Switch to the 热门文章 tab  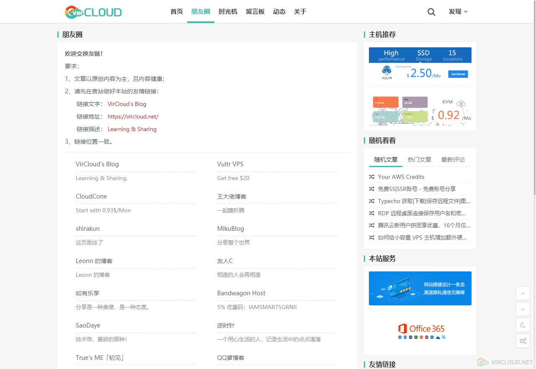419,160
